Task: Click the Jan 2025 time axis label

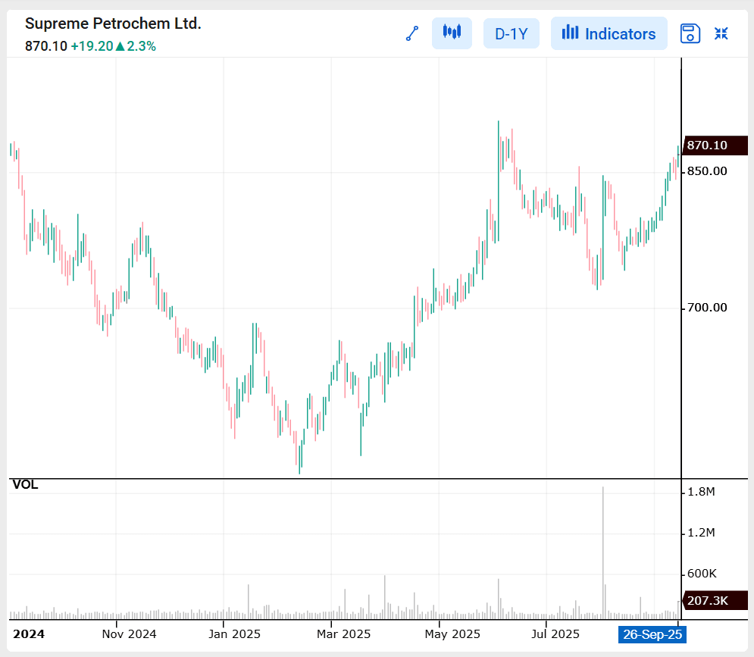Action: 234,634
